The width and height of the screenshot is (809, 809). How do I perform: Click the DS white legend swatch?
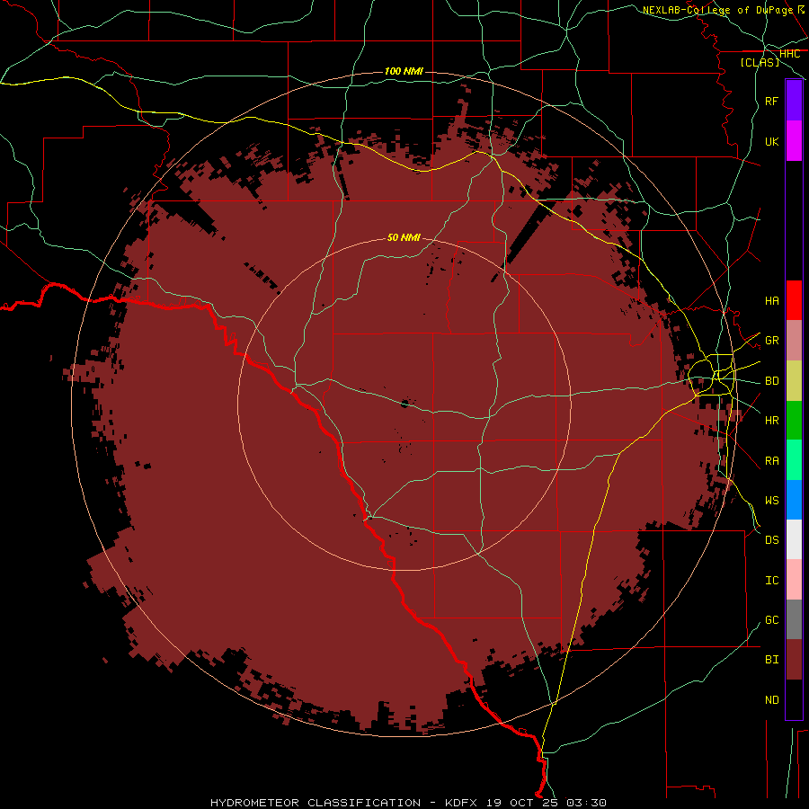794,539
